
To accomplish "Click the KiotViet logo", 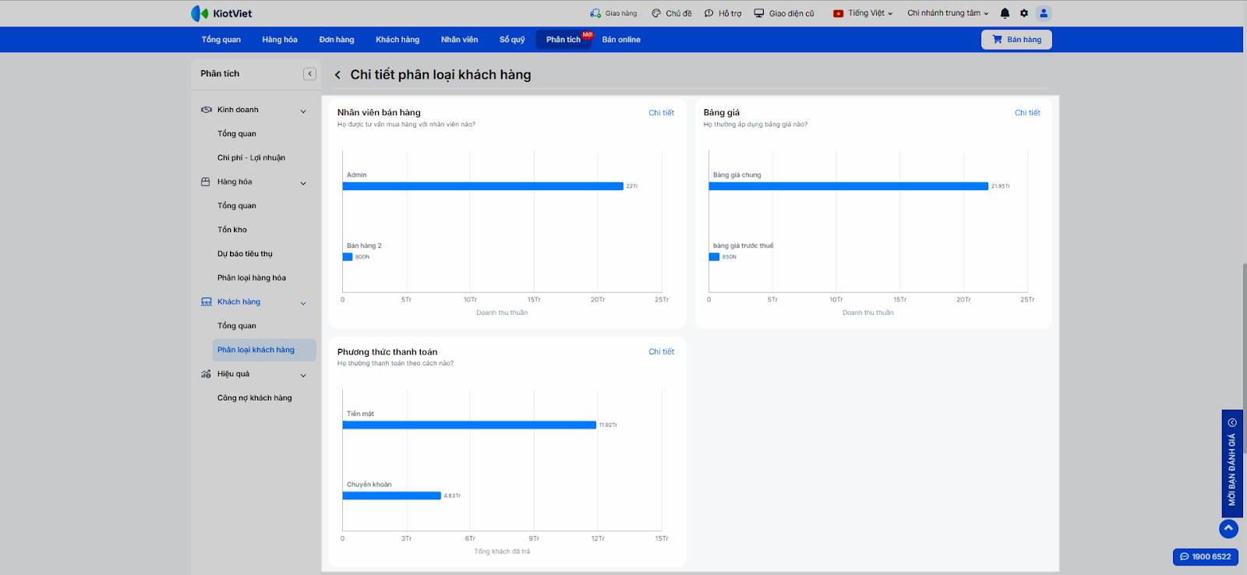I will (221, 13).
